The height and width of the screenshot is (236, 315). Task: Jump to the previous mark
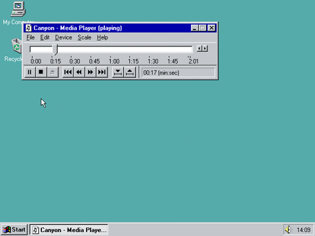tap(68, 72)
